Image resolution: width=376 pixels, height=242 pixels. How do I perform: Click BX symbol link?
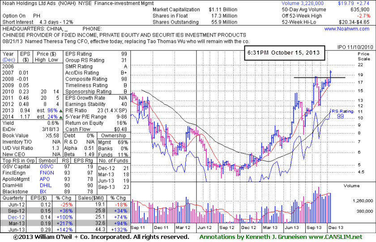43,192
